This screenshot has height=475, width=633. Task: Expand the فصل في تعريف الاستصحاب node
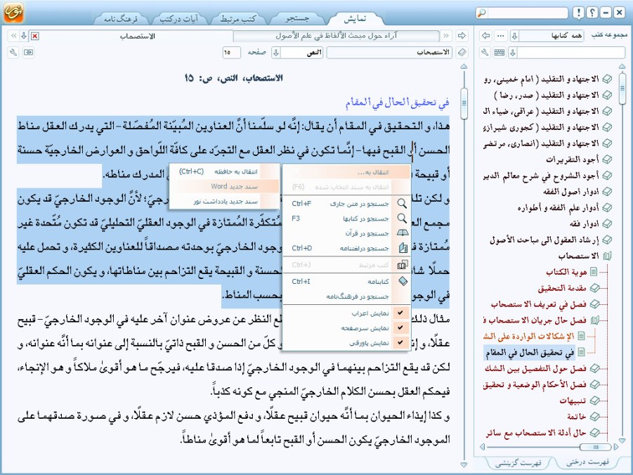click(x=594, y=304)
